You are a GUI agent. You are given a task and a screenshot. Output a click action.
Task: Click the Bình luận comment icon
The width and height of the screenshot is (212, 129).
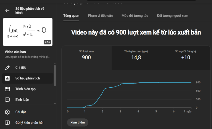(x=7, y=100)
